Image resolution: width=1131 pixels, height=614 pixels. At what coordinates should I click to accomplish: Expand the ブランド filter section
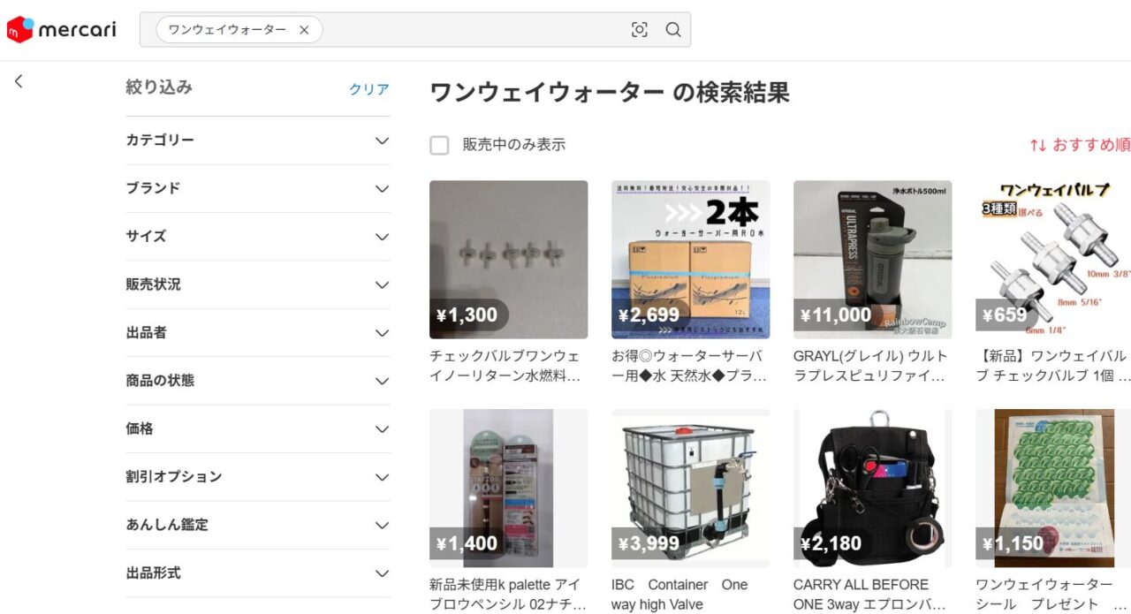[x=258, y=188]
